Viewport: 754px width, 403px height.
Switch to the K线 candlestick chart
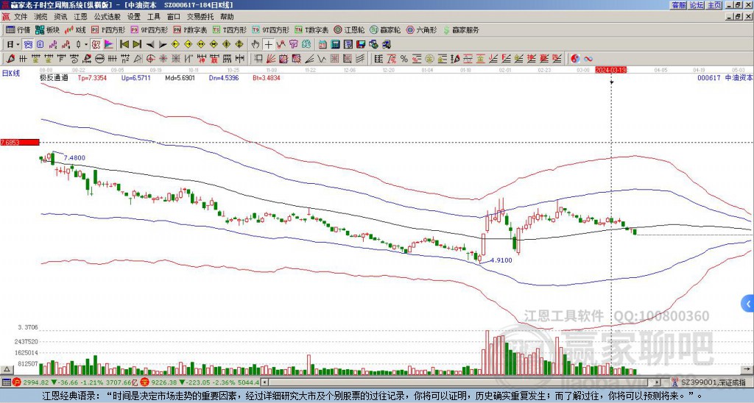coord(76,29)
